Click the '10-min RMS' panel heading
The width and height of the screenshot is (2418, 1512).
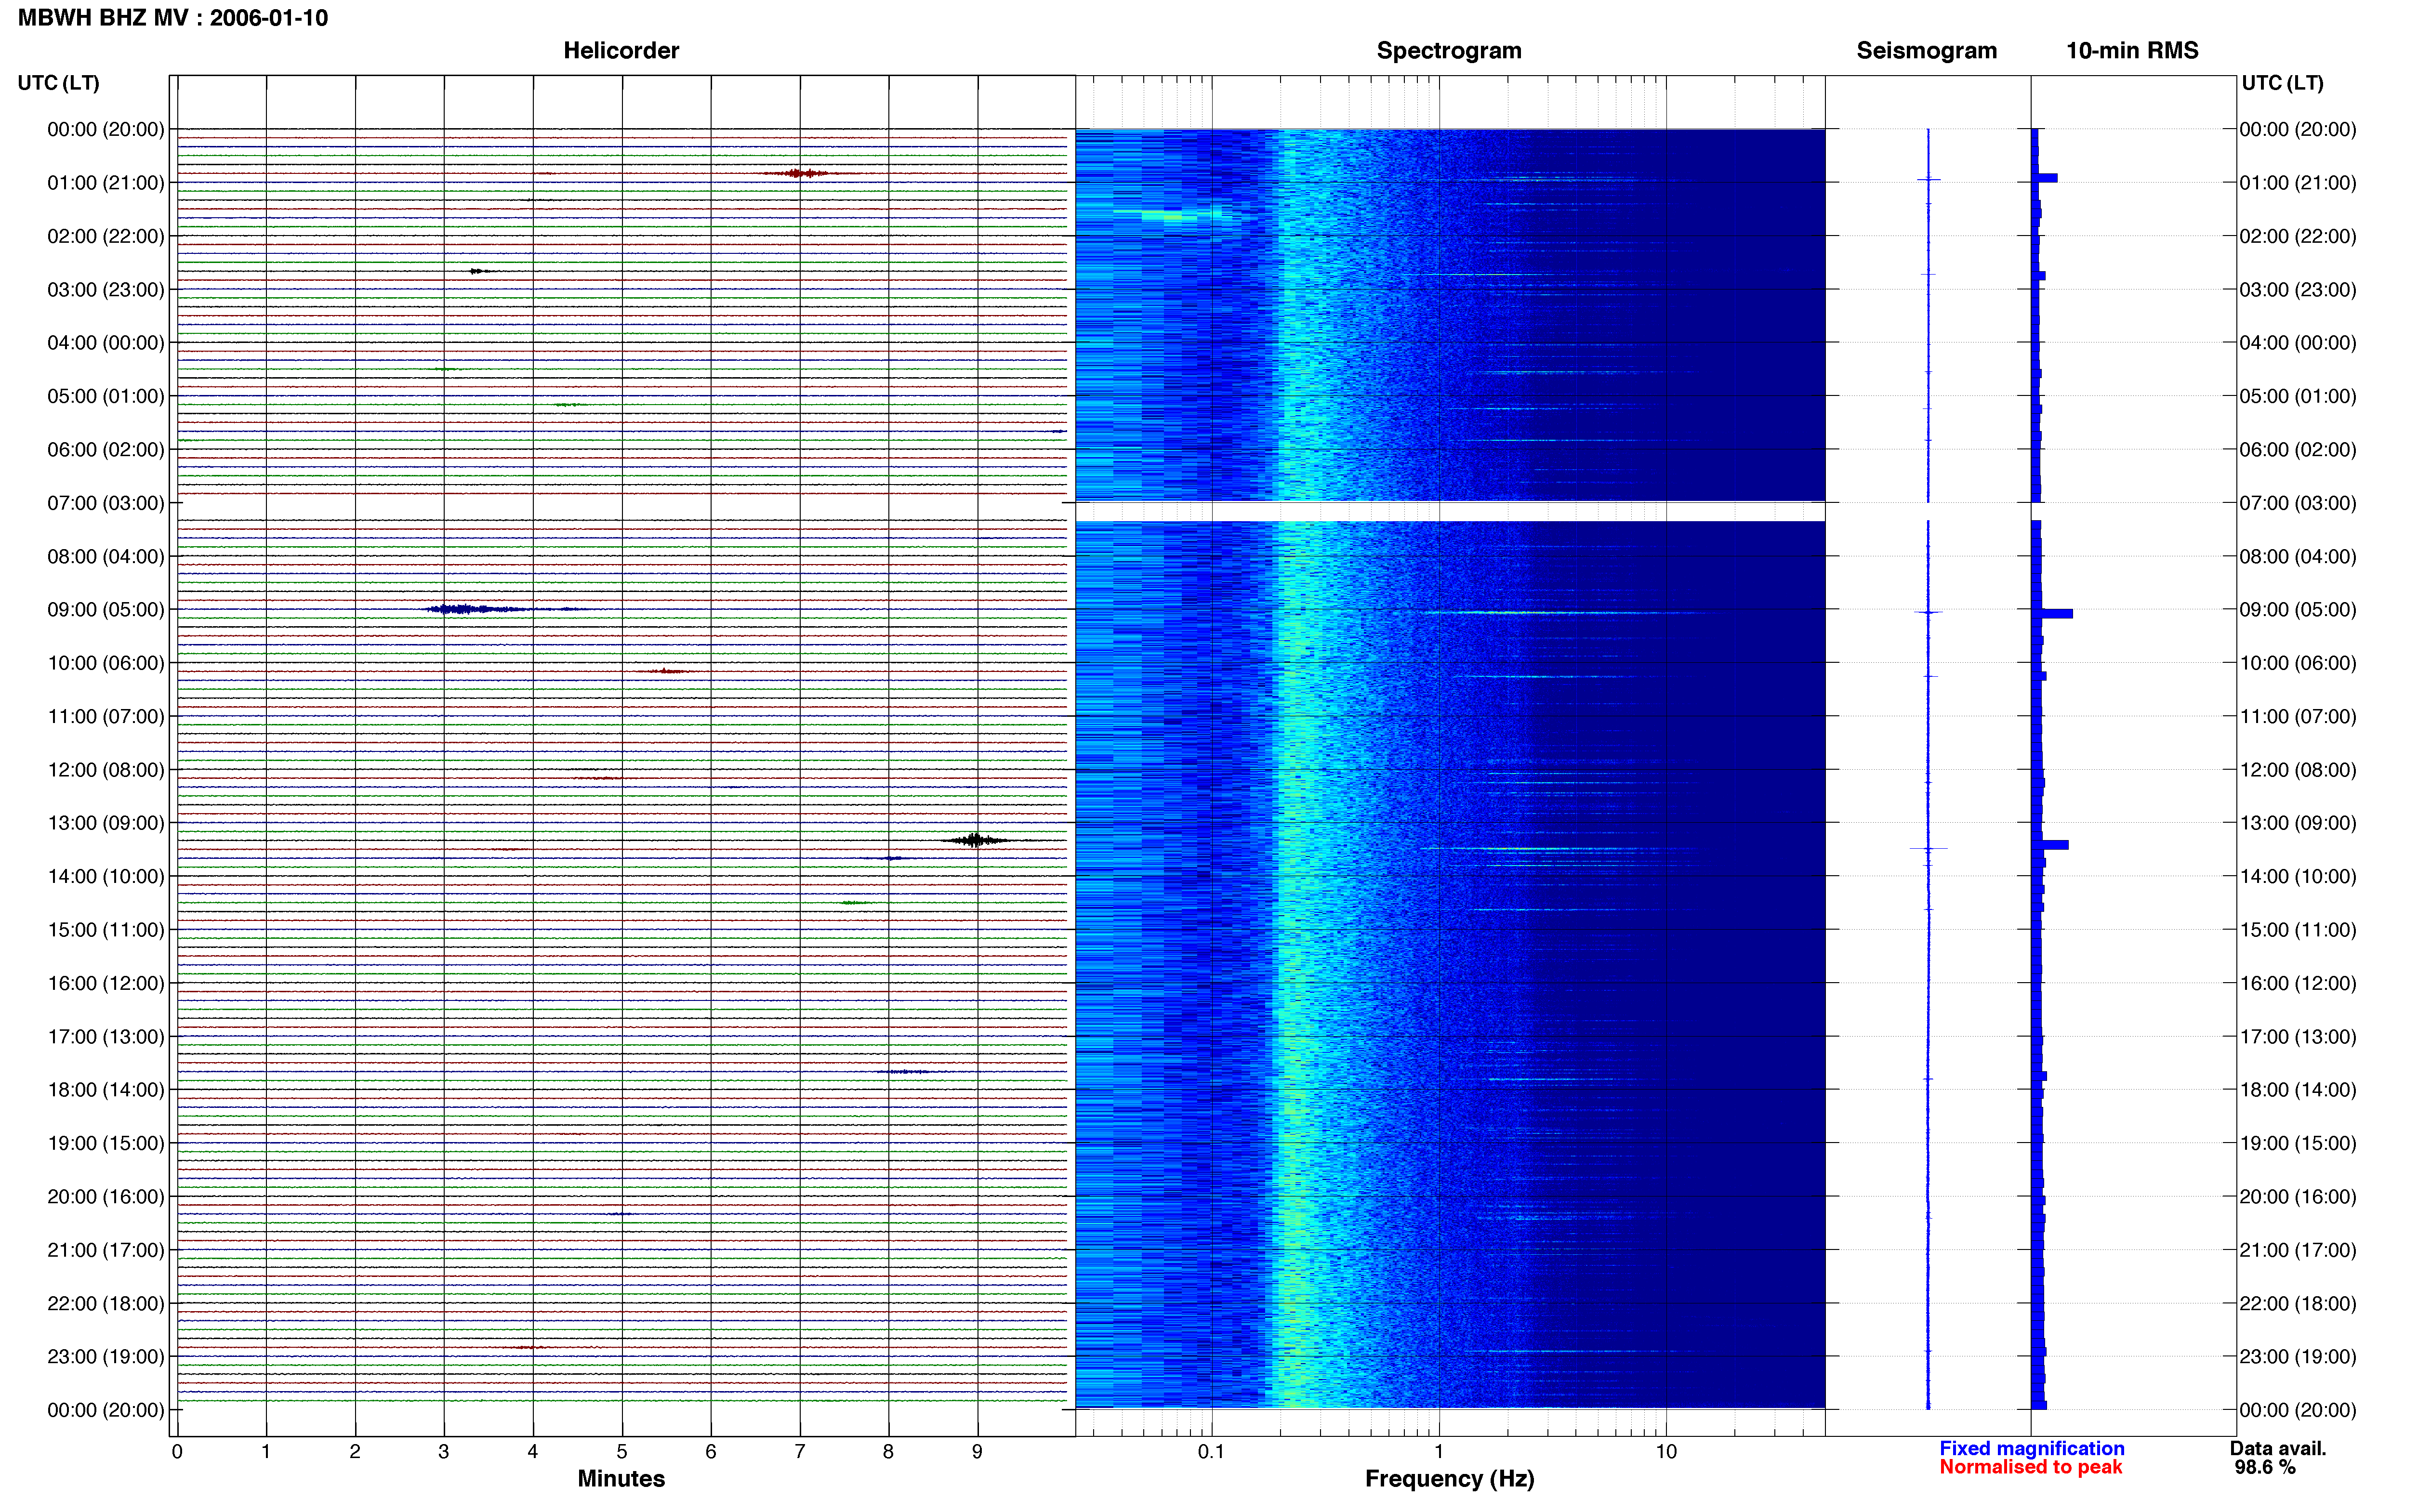point(2132,50)
